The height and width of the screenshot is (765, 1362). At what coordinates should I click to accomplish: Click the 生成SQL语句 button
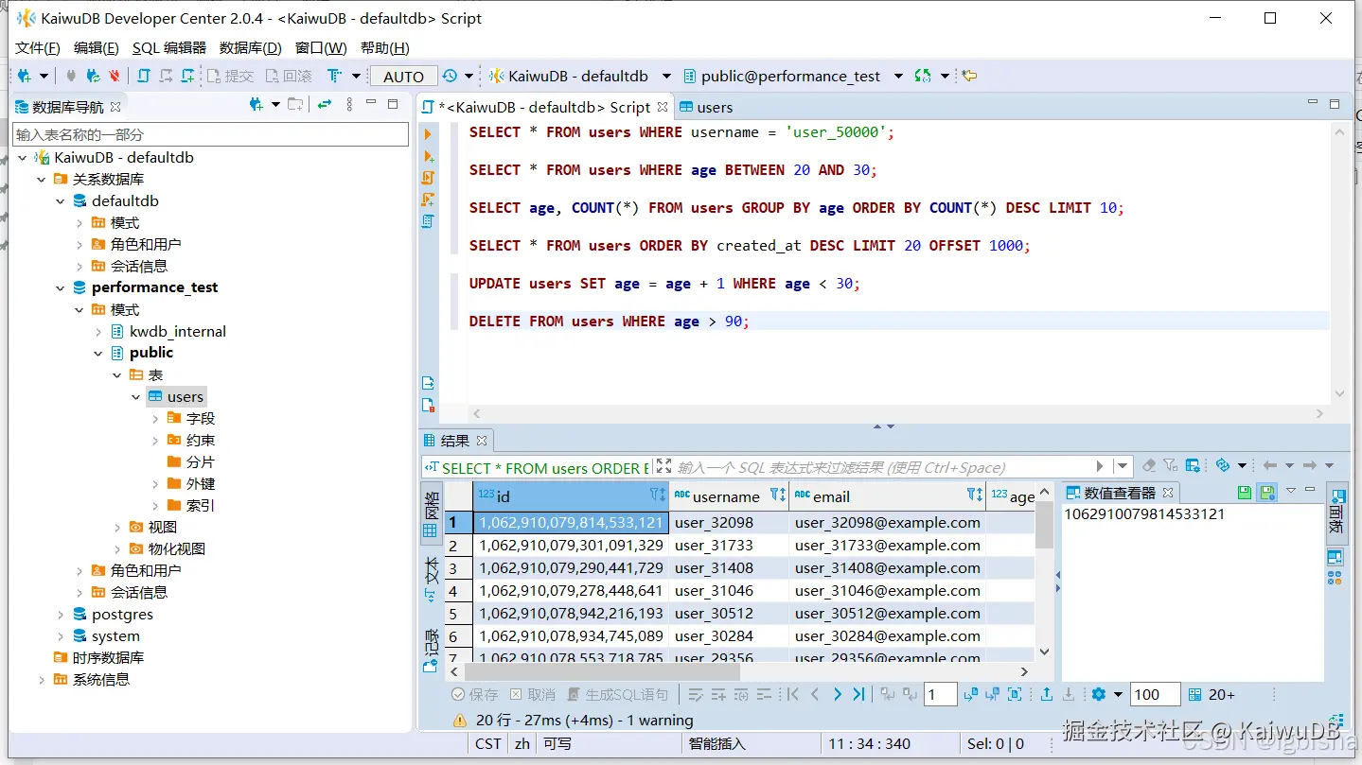(x=617, y=694)
